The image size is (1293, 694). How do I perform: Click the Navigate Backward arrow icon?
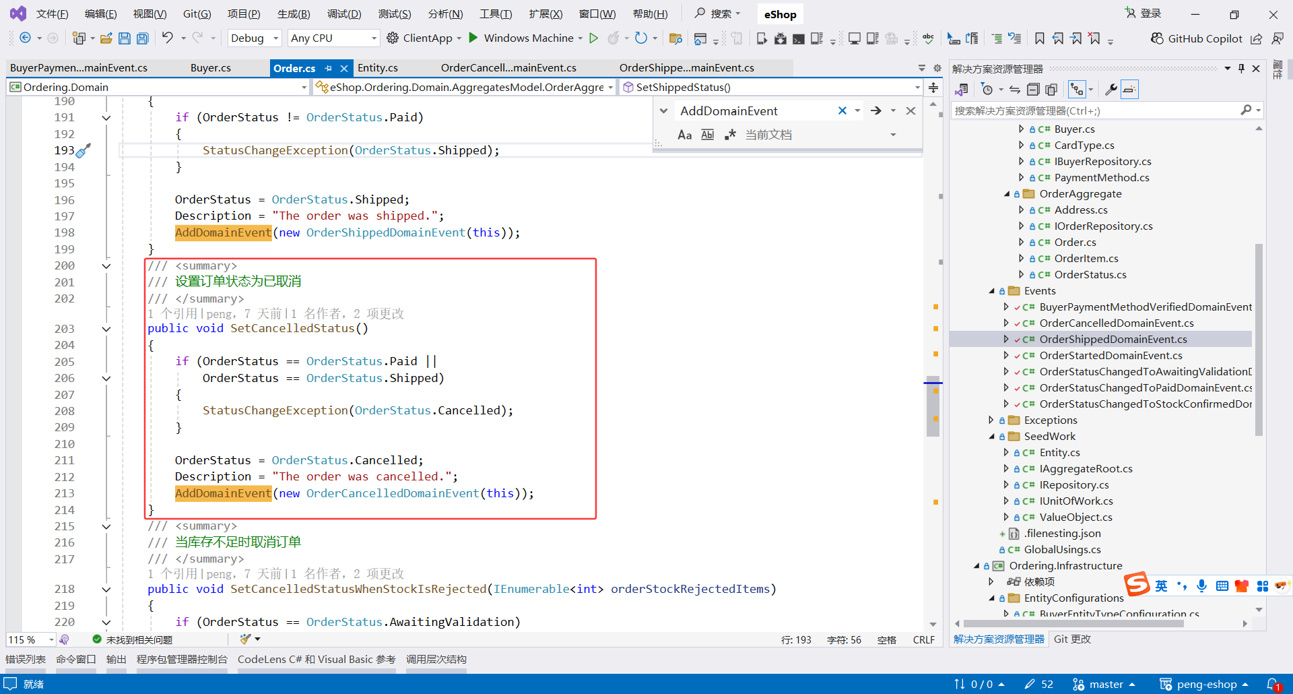point(25,38)
